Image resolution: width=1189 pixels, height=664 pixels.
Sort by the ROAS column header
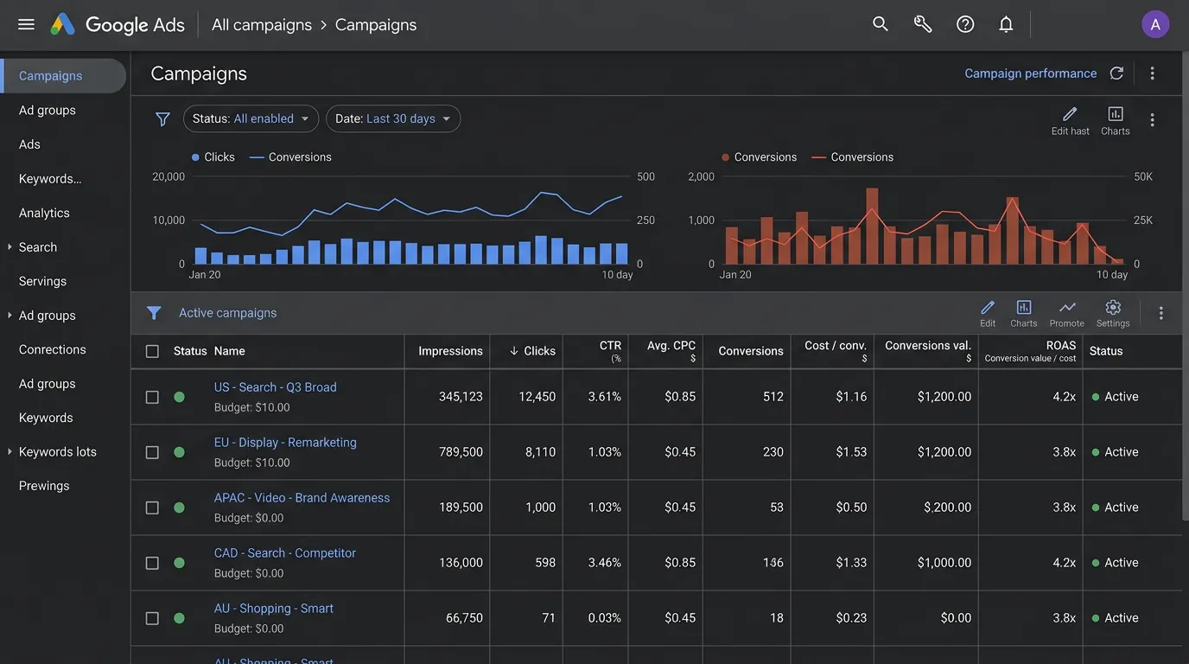pyautogui.click(x=1060, y=345)
